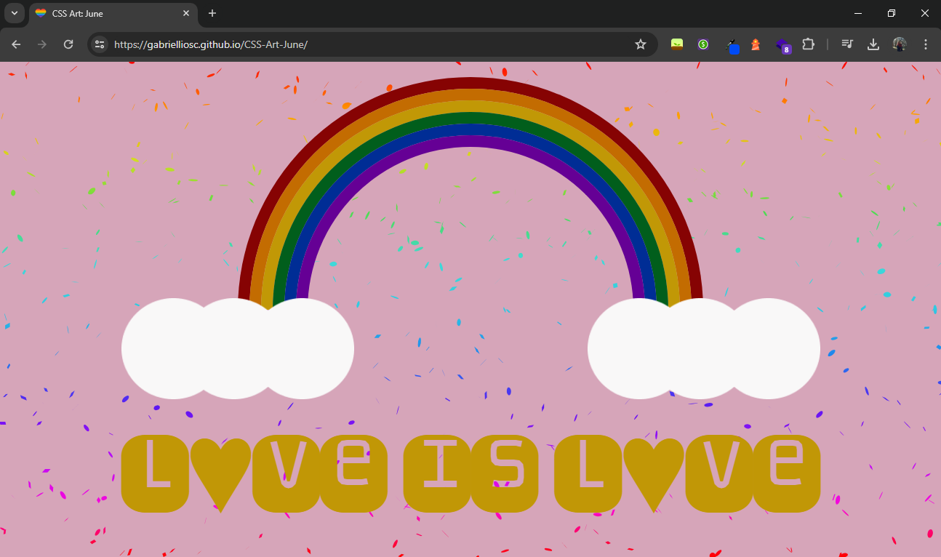Activate the eyedropper color picker extension

tap(732, 45)
